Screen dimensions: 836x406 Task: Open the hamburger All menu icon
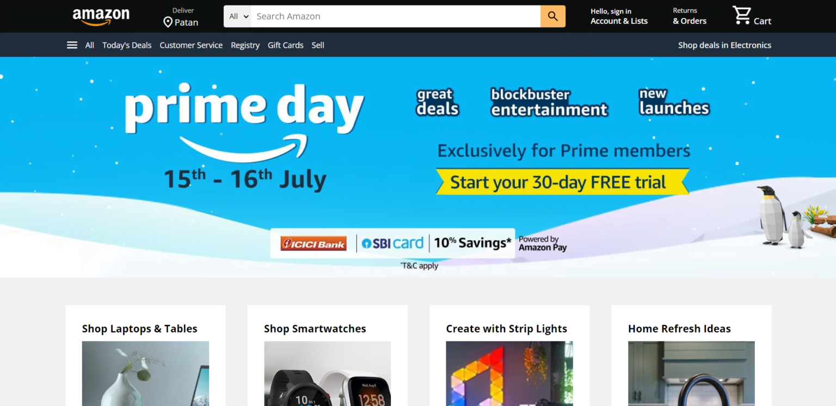click(72, 45)
